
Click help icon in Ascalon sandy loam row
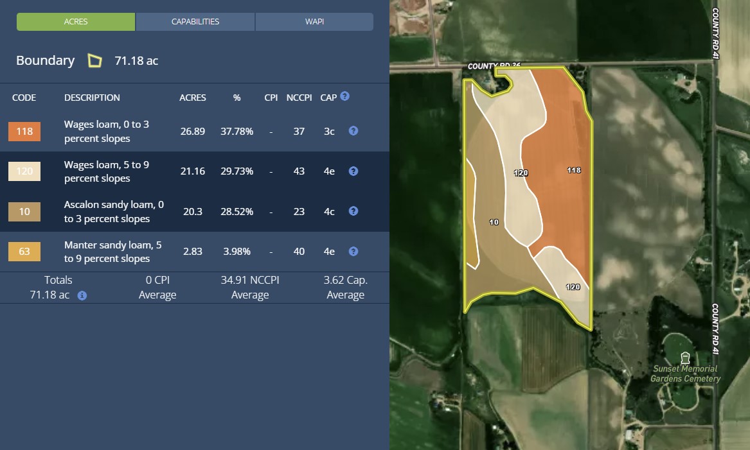click(353, 211)
